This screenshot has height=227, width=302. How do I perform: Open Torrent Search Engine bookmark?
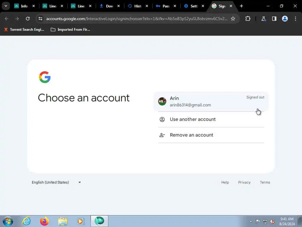point(24,30)
